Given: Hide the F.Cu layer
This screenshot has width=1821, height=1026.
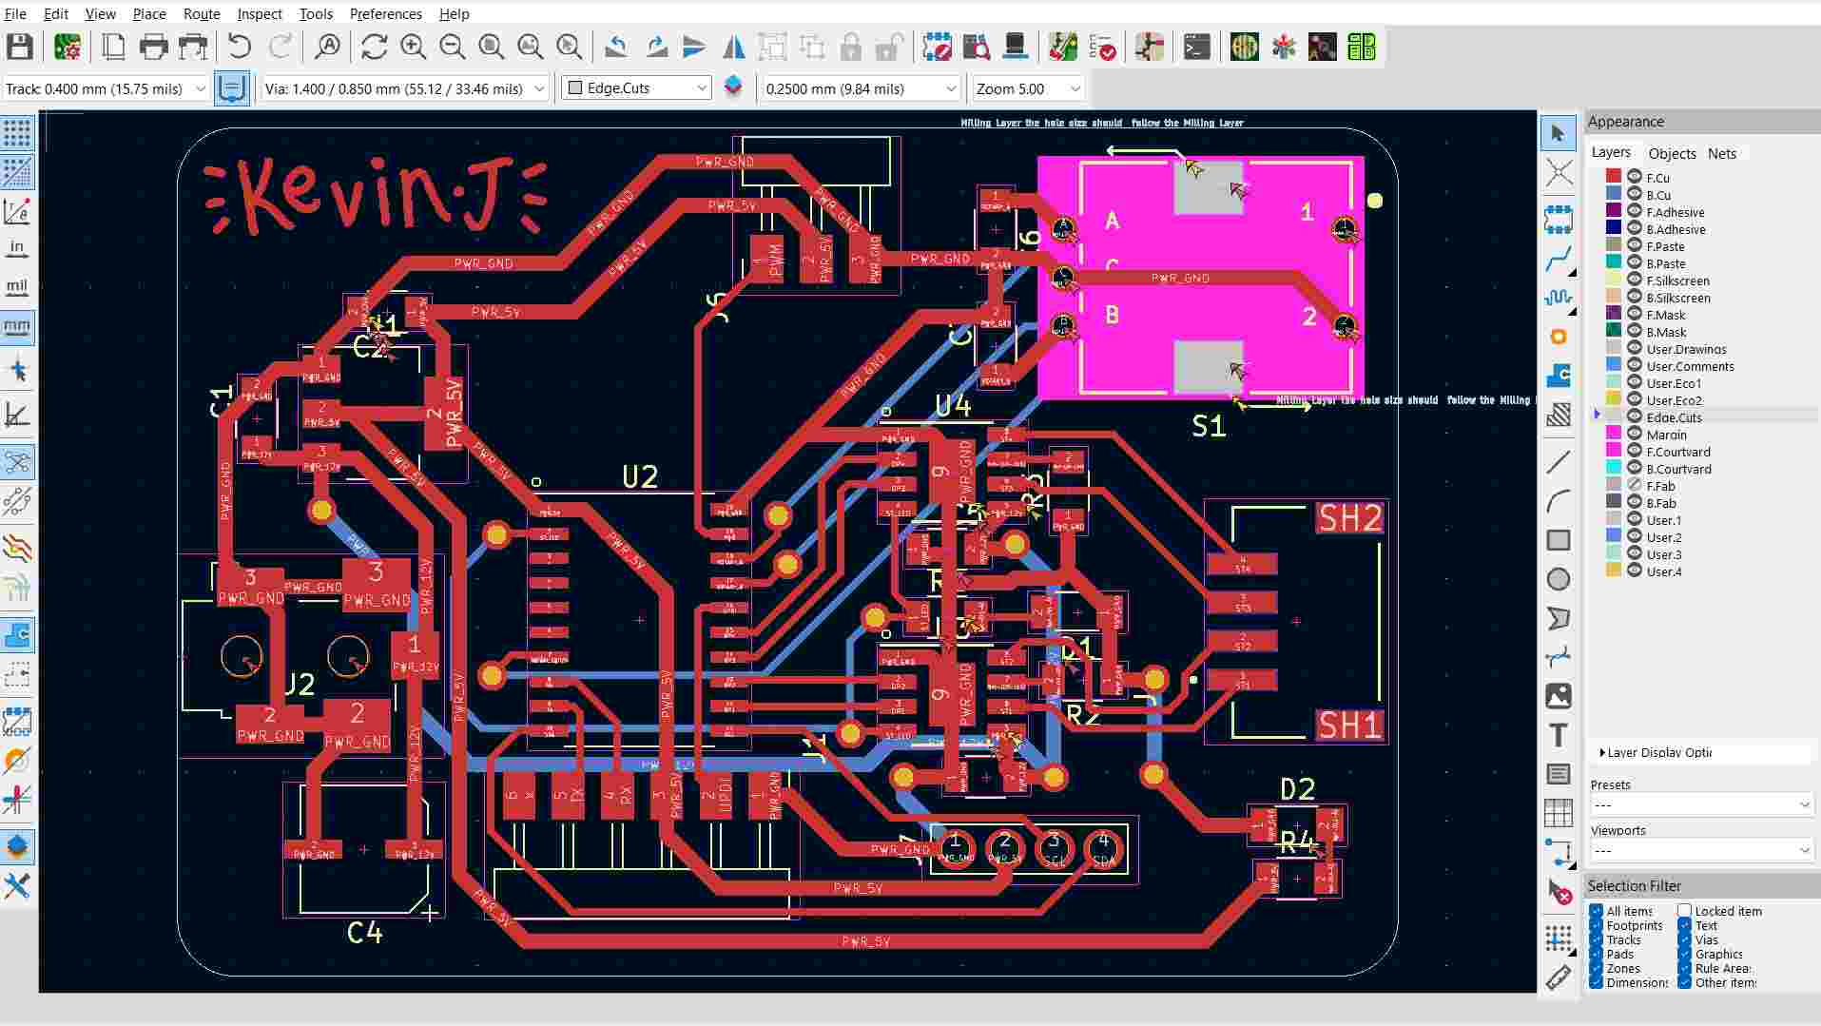Looking at the screenshot, I should (1635, 177).
